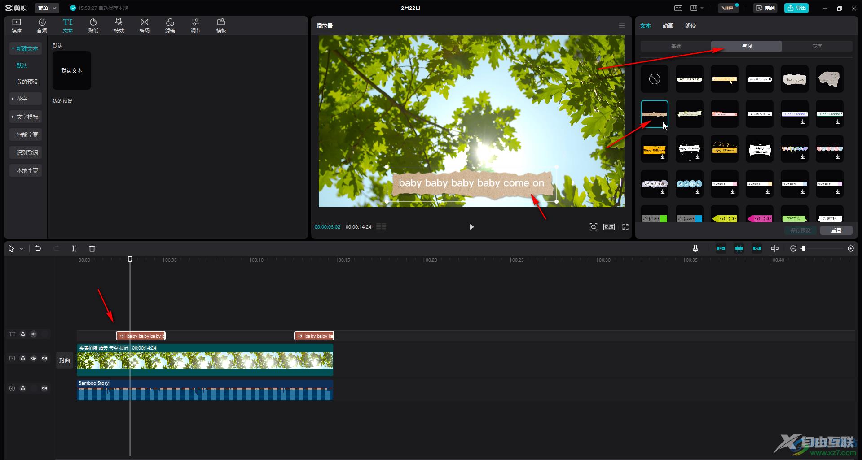Open the 调节 adjustment panel
The width and height of the screenshot is (862, 460).
(x=196, y=26)
